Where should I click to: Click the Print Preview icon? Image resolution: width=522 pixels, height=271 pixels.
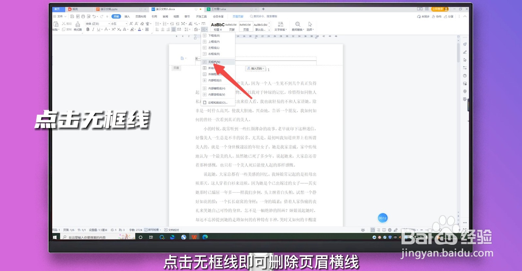[x=89, y=16]
